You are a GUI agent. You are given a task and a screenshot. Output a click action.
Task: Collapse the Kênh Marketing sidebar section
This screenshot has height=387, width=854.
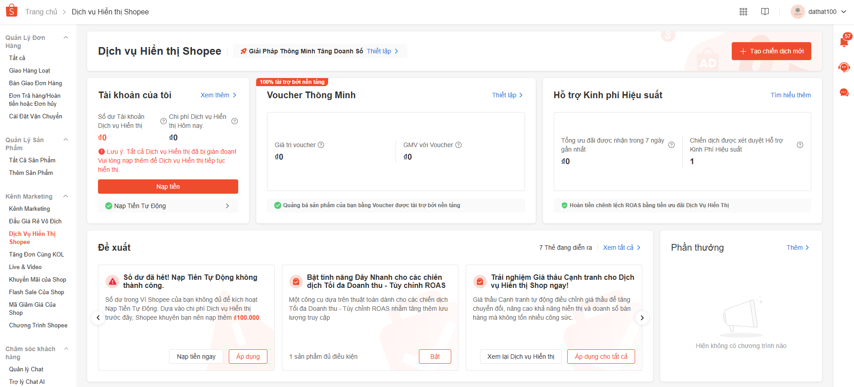click(x=66, y=196)
